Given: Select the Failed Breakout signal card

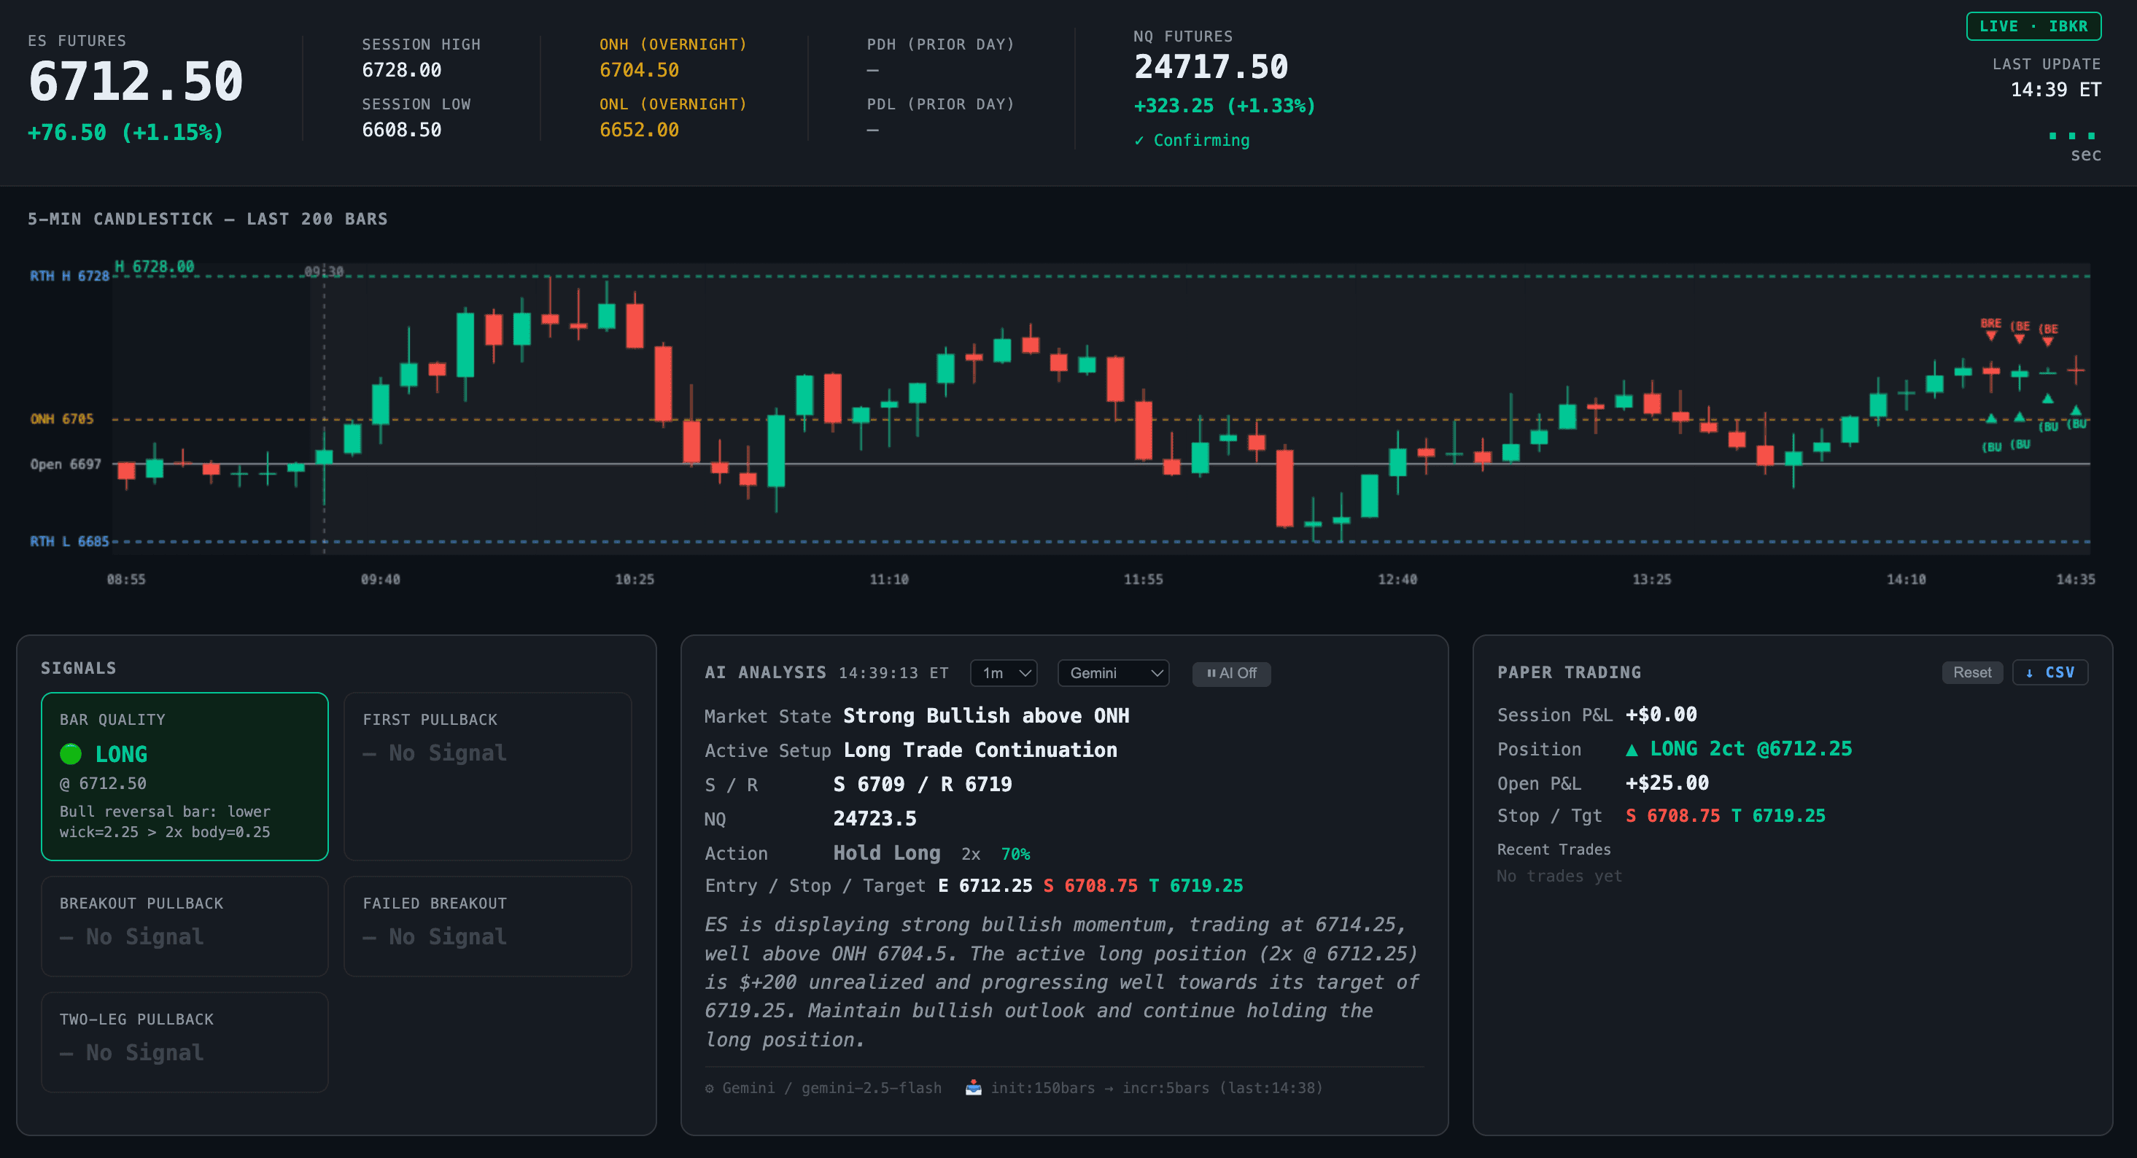Looking at the screenshot, I should (488, 925).
